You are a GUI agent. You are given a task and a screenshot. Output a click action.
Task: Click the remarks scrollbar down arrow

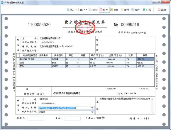point(152,112)
